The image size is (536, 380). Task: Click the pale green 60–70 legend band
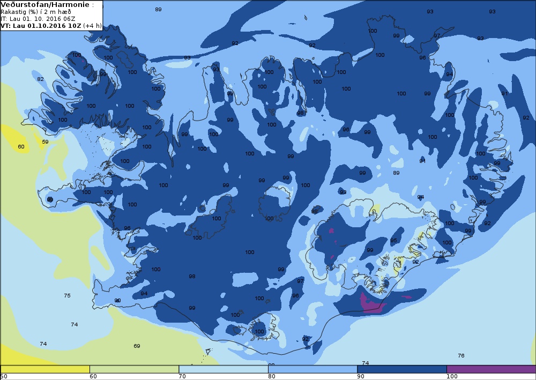[x=135, y=369]
